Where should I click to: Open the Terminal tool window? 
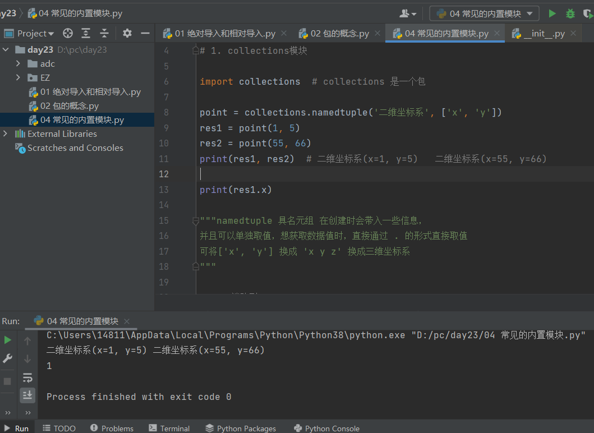tap(169, 428)
